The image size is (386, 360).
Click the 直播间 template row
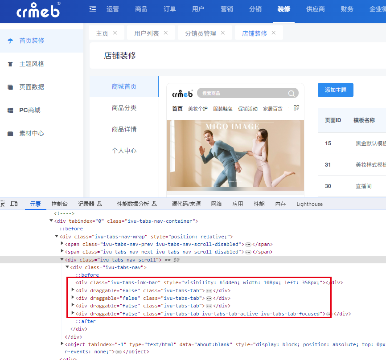(352, 186)
